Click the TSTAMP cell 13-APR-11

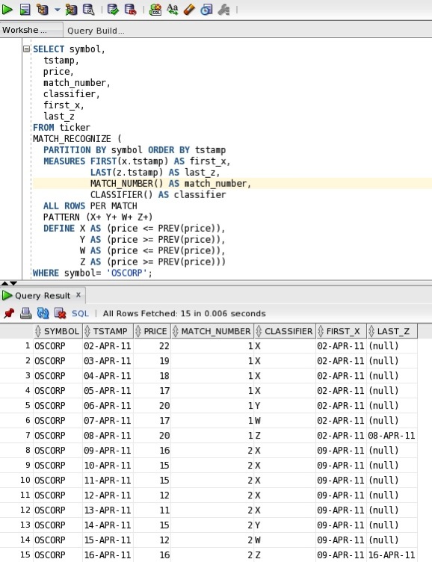coord(108,510)
